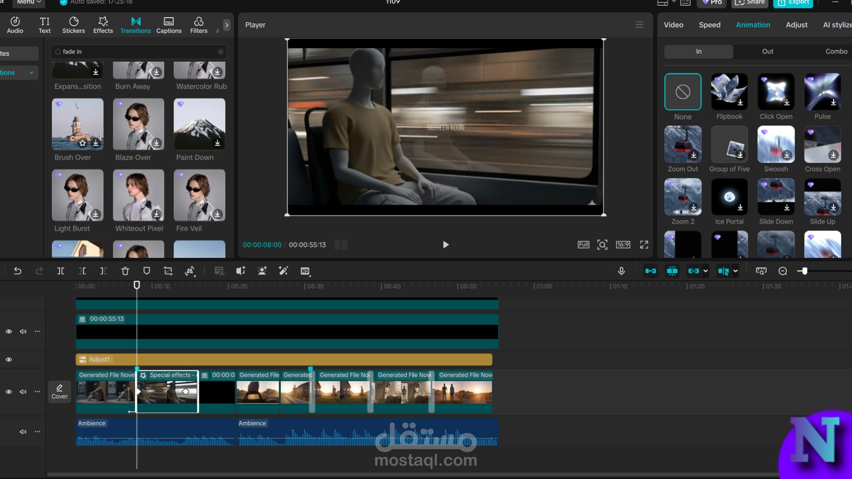Image resolution: width=852 pixels, height=479 pixels.
Task: Mute the Ambience audio track
Action: pyautogui.click(x=23, y=432)
